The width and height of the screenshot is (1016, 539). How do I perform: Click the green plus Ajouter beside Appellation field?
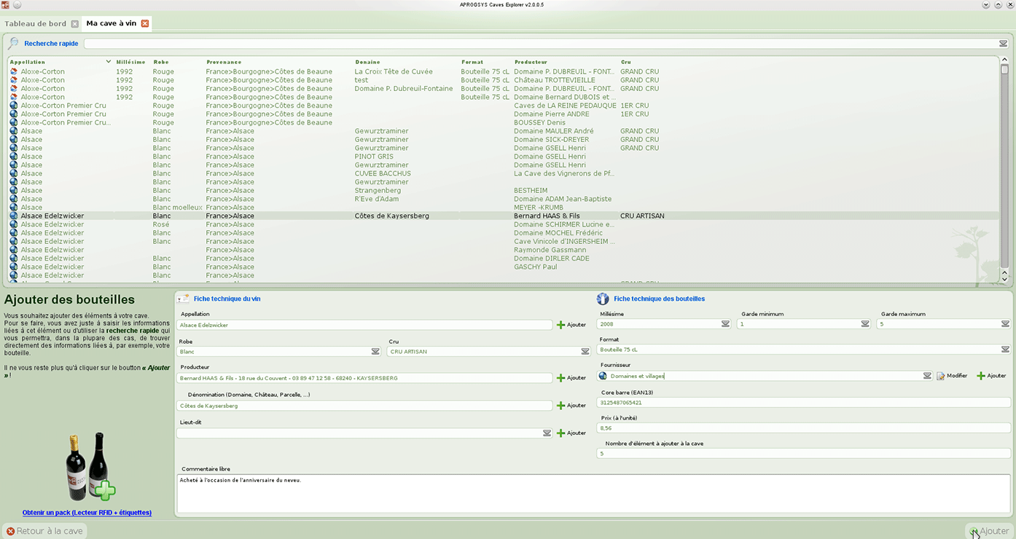pyautogui.click(x=571, y=325)
